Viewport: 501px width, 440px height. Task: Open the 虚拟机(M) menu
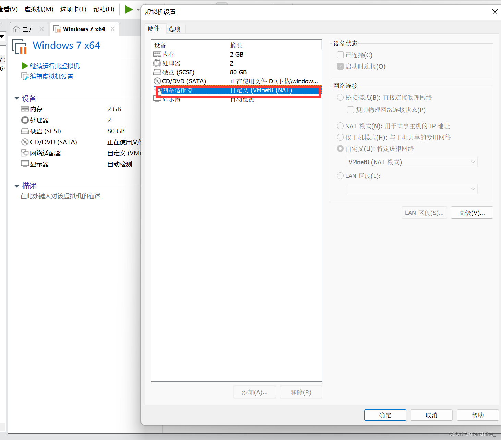pos(39,9)
